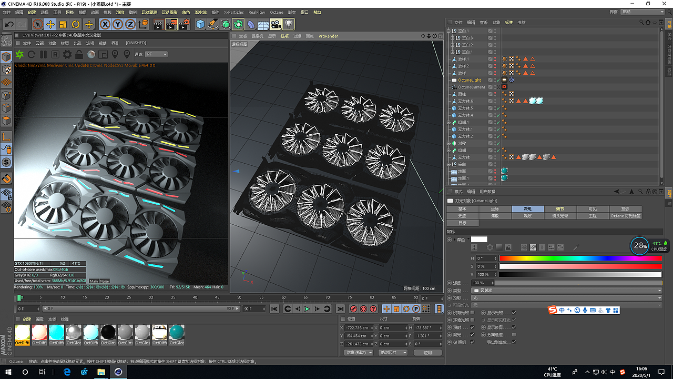Expand the 颜色 color parameter triangle
The image size is (673, 379).
point(454,240)
